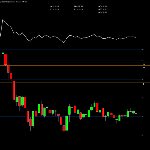Select the low price value L: 42.85
The width and height of the screenshot is (150, 150).
click(78, 10)
